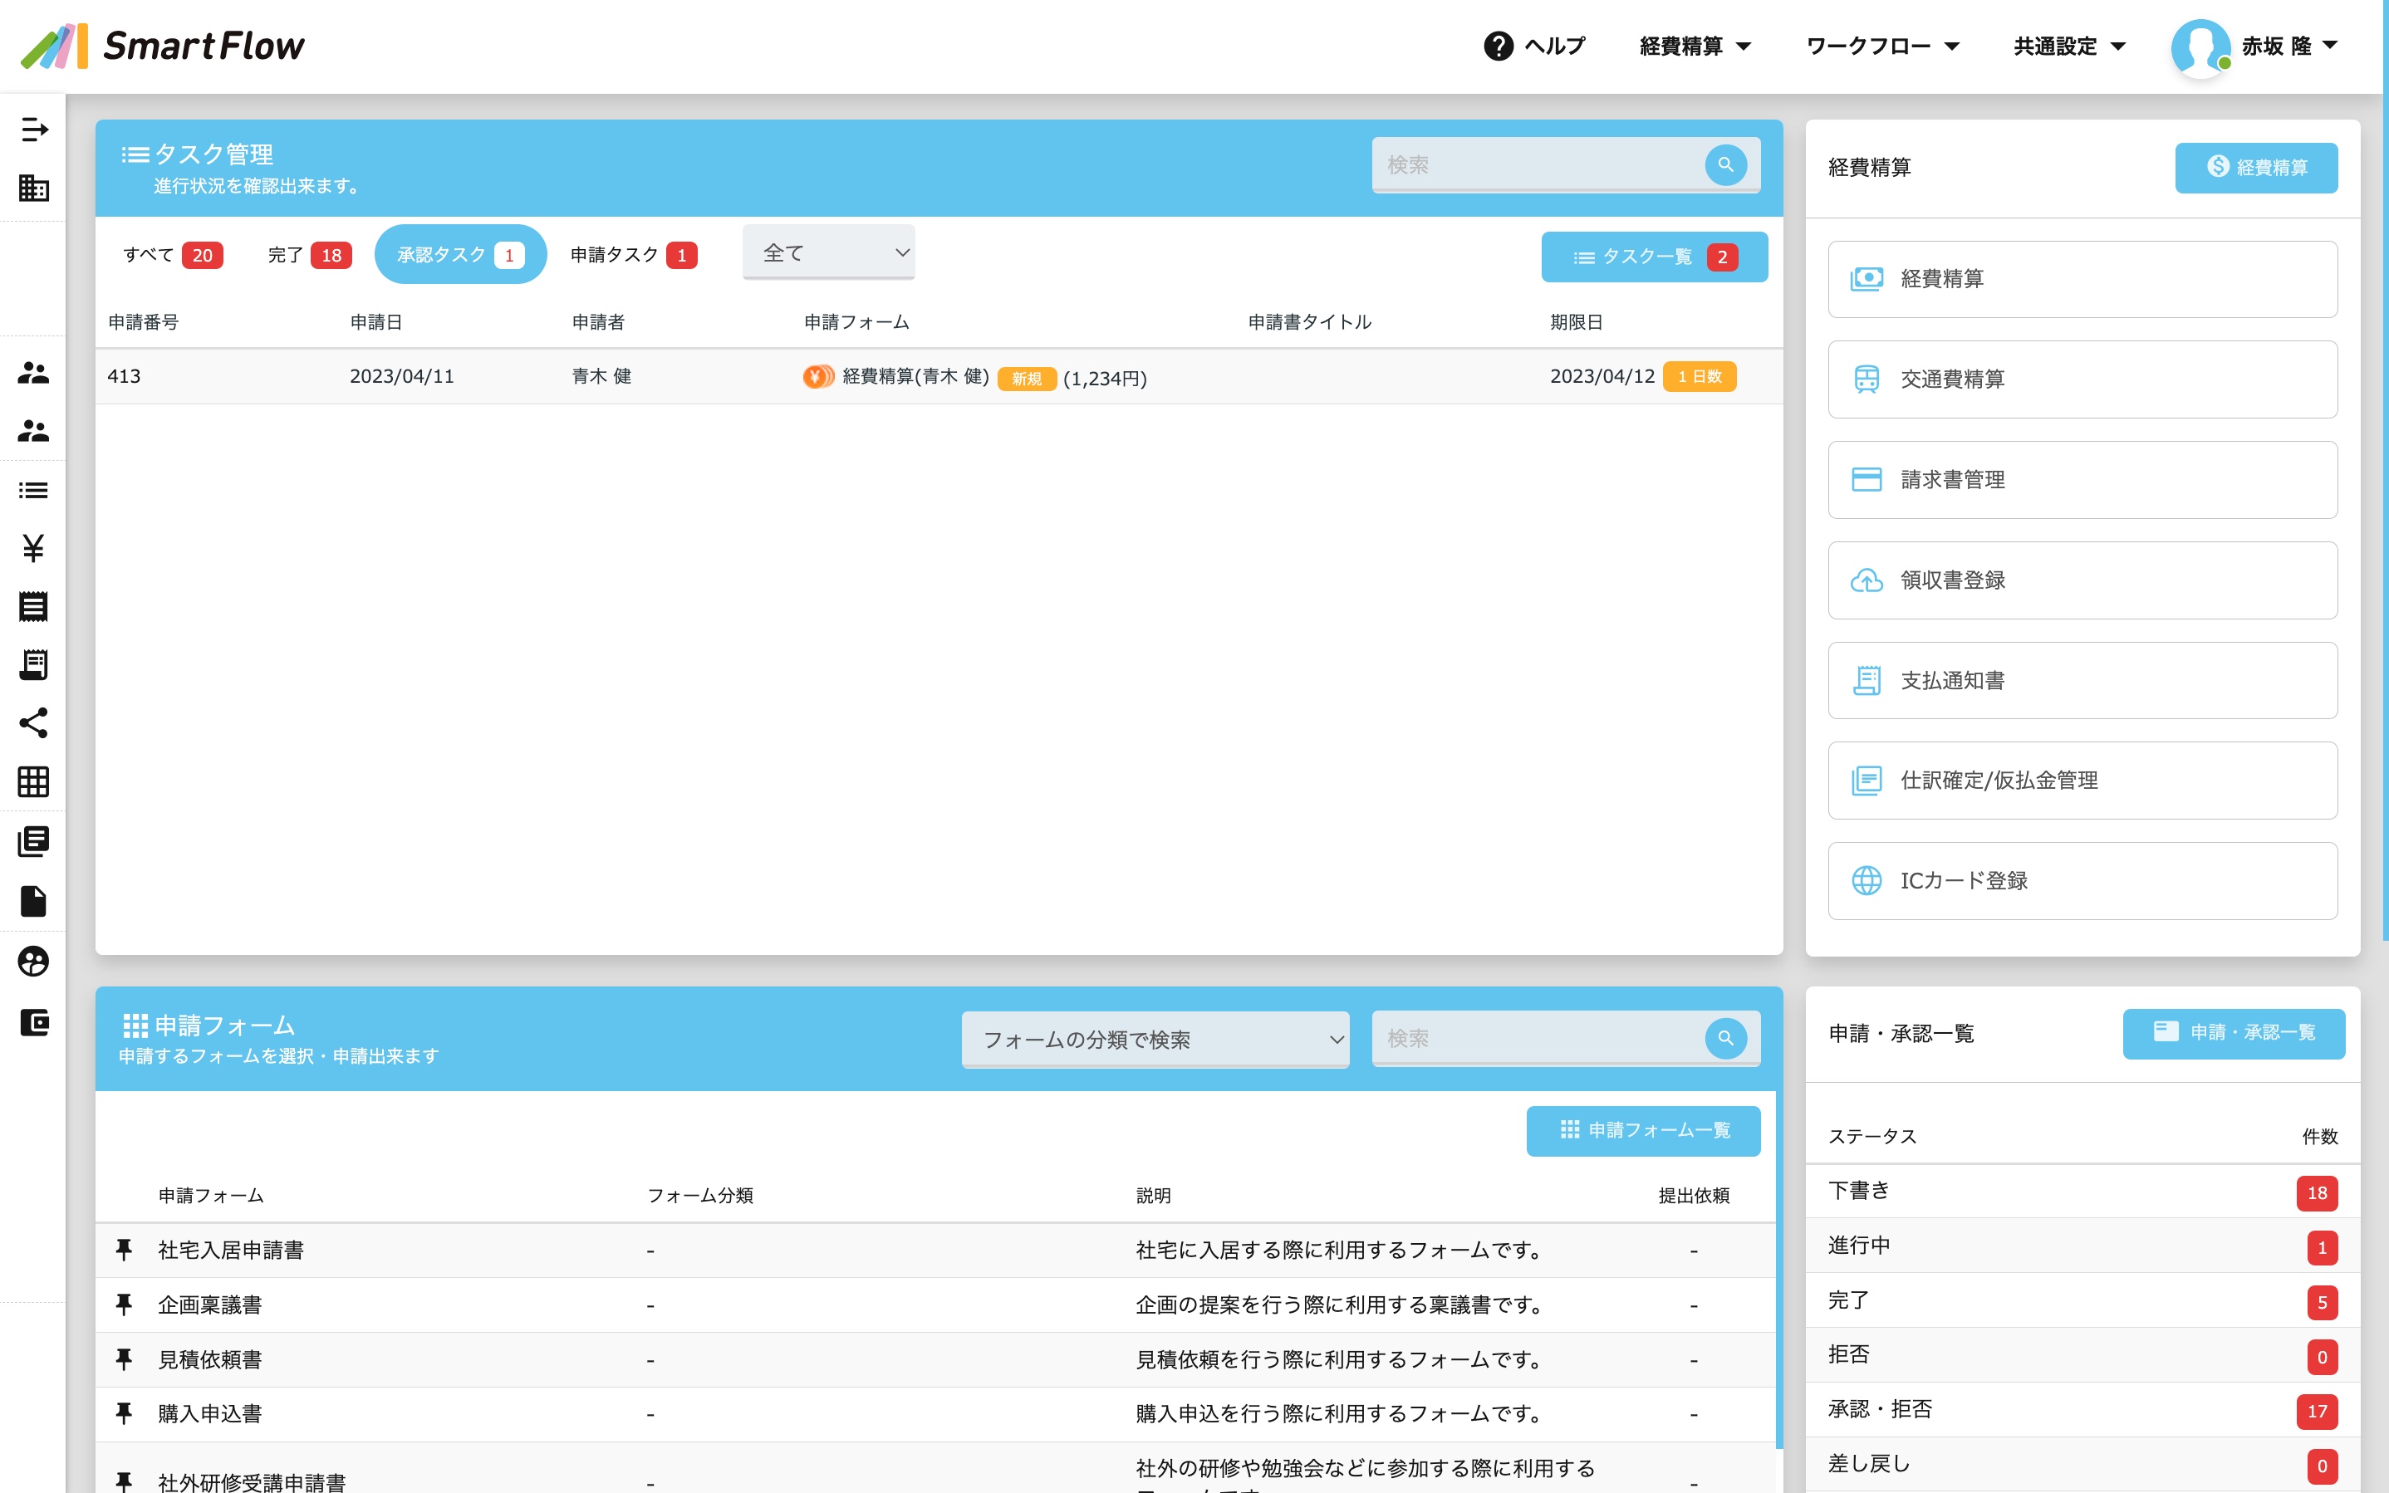The width and height of the screenshot is (2389, 1493).
Task: Click pin icon next to 社宅入居申請書
Action: click(x=124, y=1250)
